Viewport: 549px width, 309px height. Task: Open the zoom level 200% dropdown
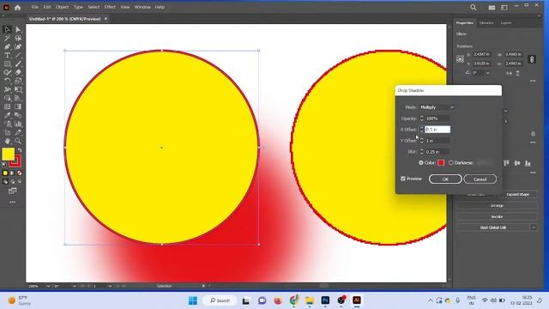pos(48,286)
